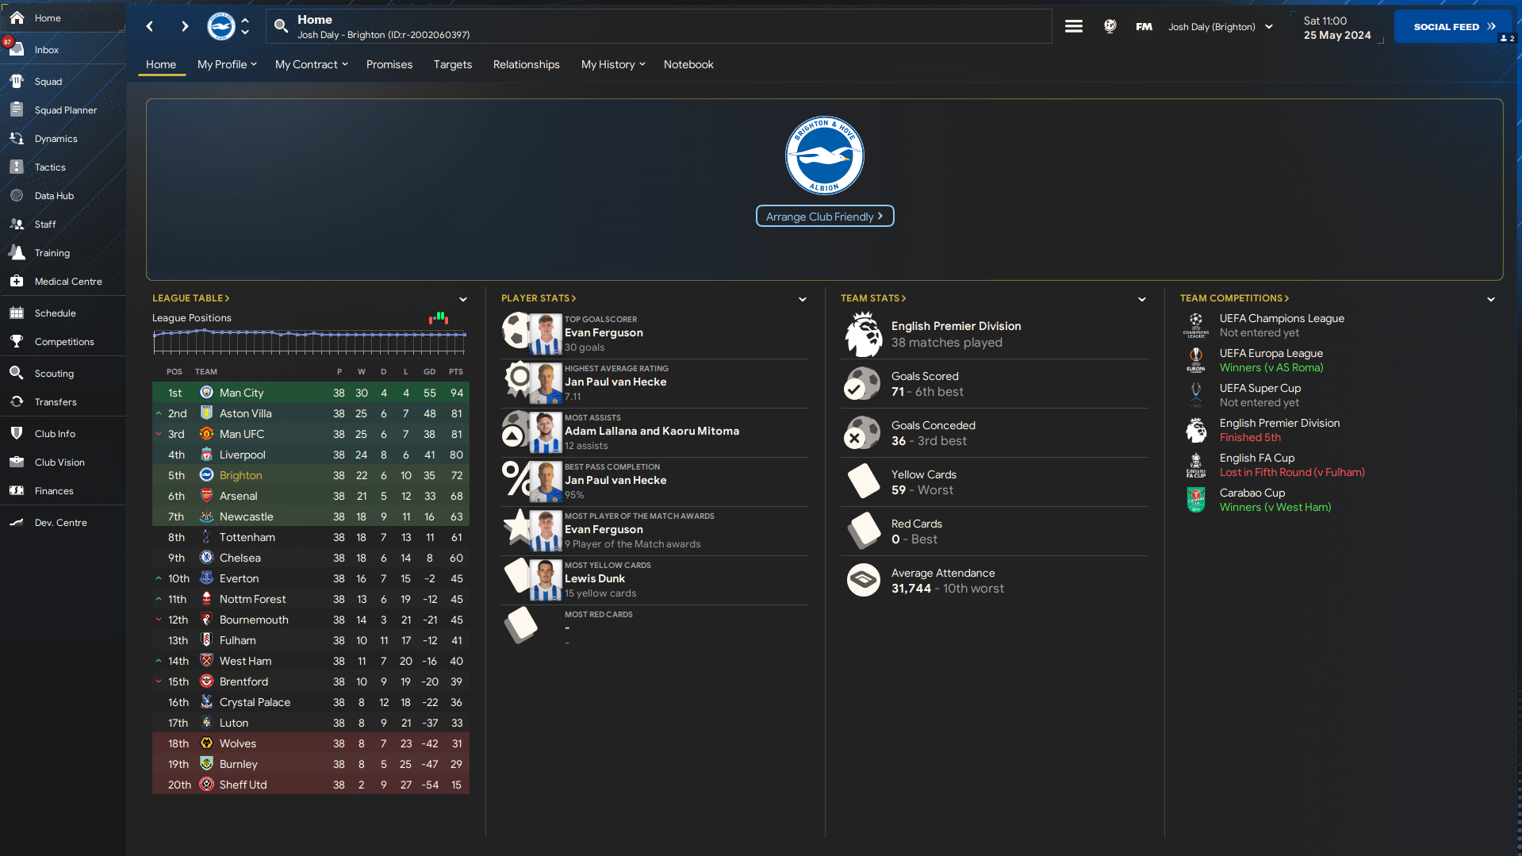Viewport: 1522px width, 856px height.
Task: Expand the My Profile menu
Action: tap(227, 64)
